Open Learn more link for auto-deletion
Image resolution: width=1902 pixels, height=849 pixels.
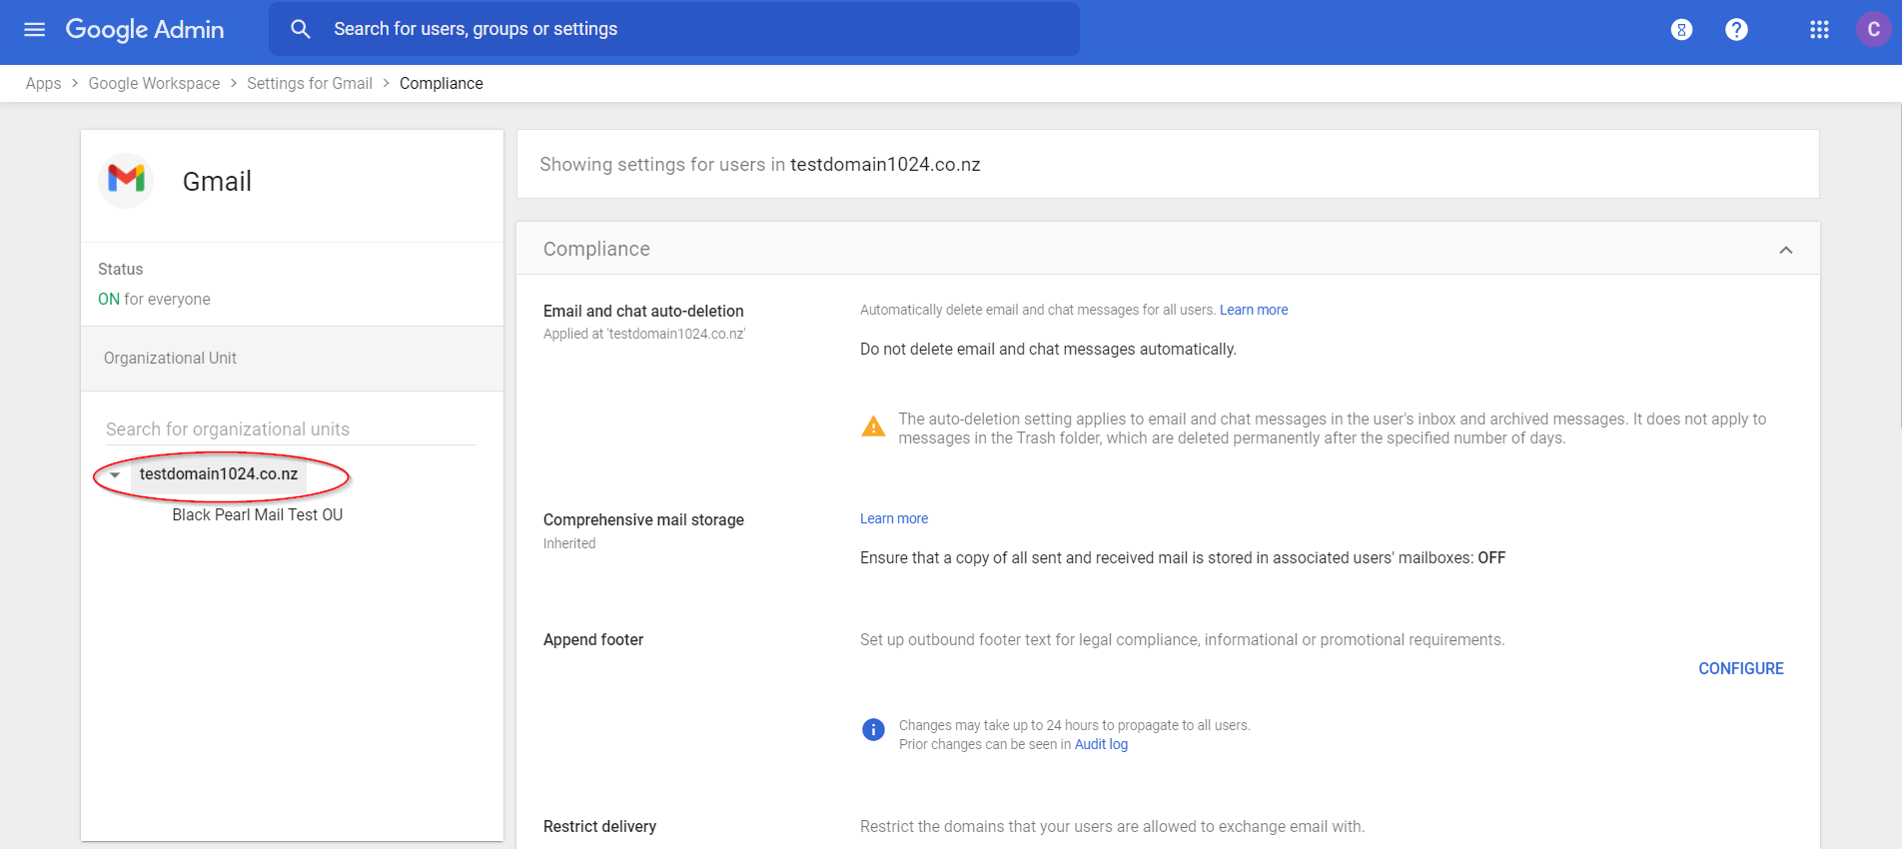tap(1254, 311)
